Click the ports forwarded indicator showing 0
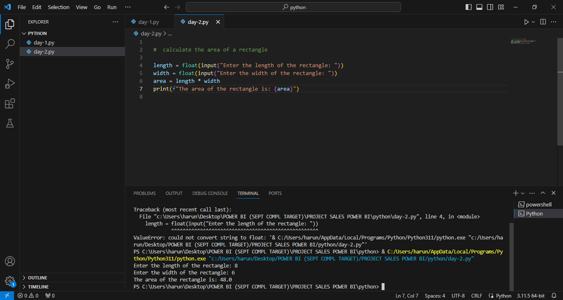563x300 pixels. coord(50,296)
